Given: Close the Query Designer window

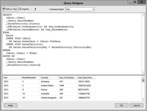Looking at the screenshot, I should coord(142,2).
